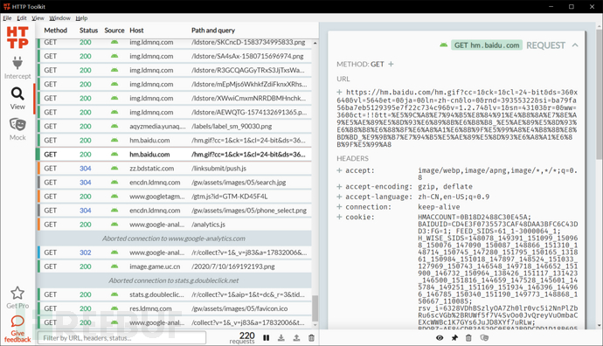
Task: Pin the selected request
Action: tap(454, 338)
